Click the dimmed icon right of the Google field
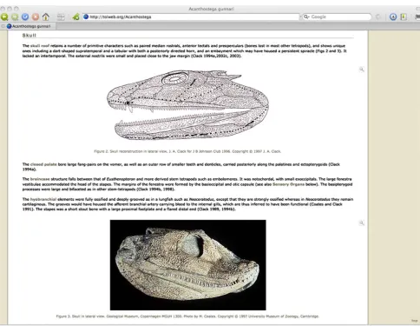Image resolution: width=420 pixels, height=326 pixels. pos(378,17)
